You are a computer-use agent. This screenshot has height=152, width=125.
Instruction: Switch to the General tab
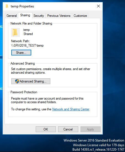(x=12, y=16)
